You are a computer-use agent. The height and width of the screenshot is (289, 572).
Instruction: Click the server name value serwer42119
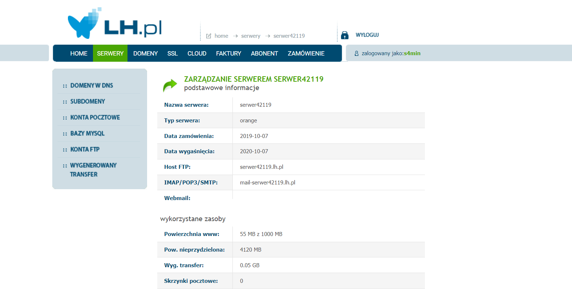[256, 105]
